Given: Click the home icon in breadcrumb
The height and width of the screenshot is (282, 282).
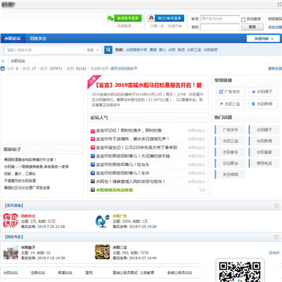Looking at the screenshot, I should coord(3,61).
